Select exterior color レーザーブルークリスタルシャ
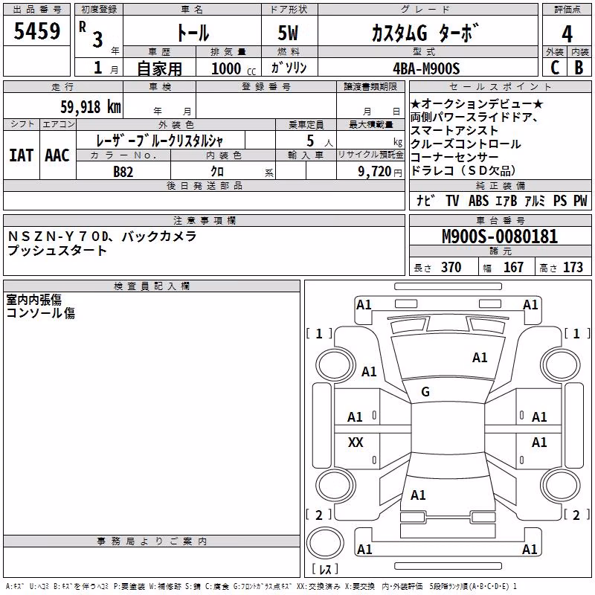The image size is (595, 595). (x=159, y=141)
